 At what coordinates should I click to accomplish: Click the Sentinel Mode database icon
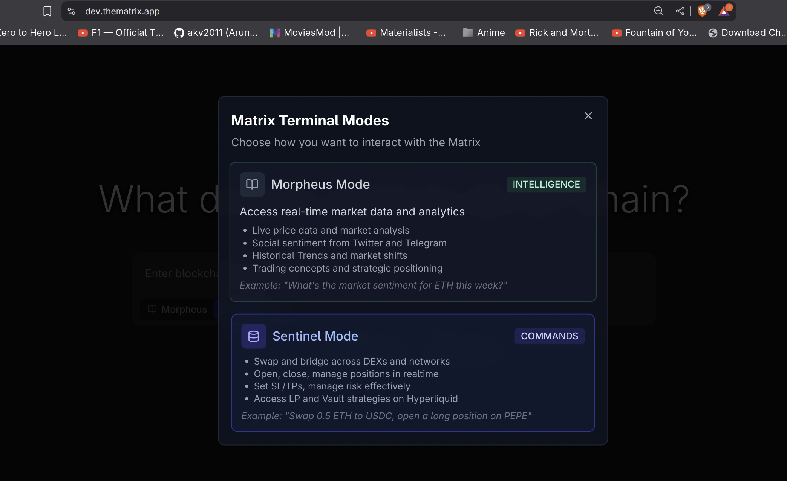pyautogui.click(x=254, y=336)
